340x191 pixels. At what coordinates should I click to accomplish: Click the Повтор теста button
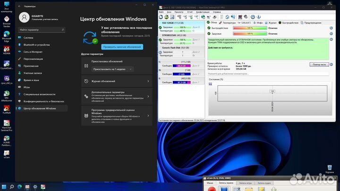319,65
